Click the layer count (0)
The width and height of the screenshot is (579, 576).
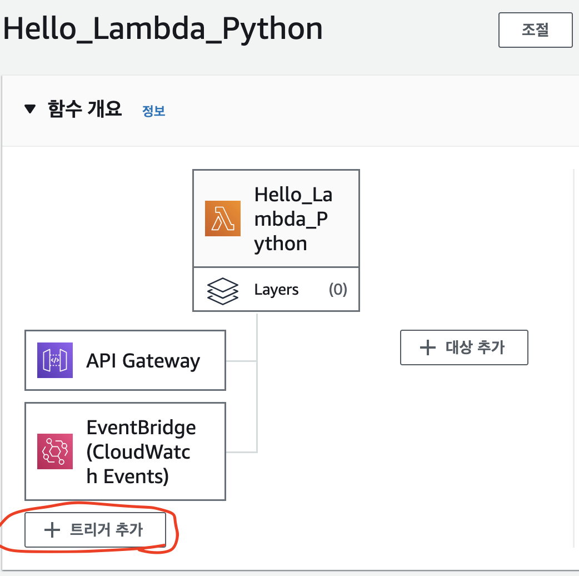(x=338, y=289)
